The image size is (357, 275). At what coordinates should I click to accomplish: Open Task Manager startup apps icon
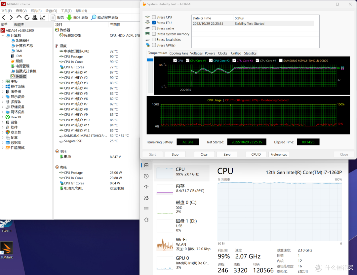coord(146,187)
